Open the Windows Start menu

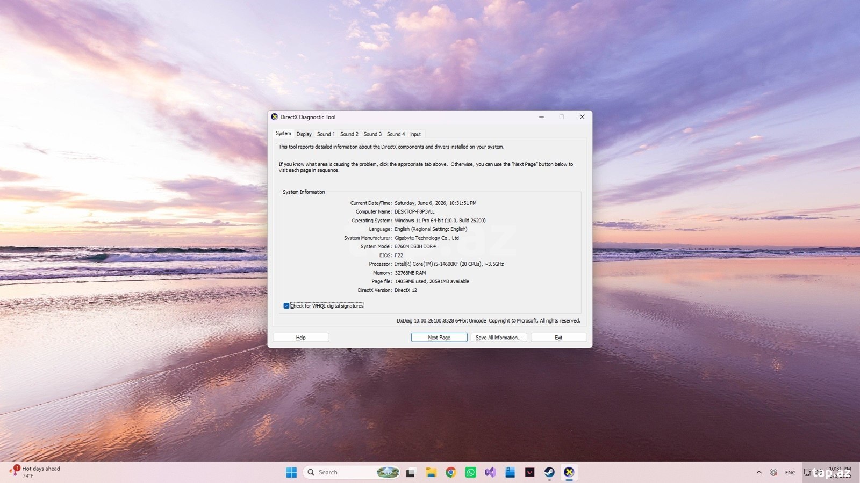pos(291,472)
